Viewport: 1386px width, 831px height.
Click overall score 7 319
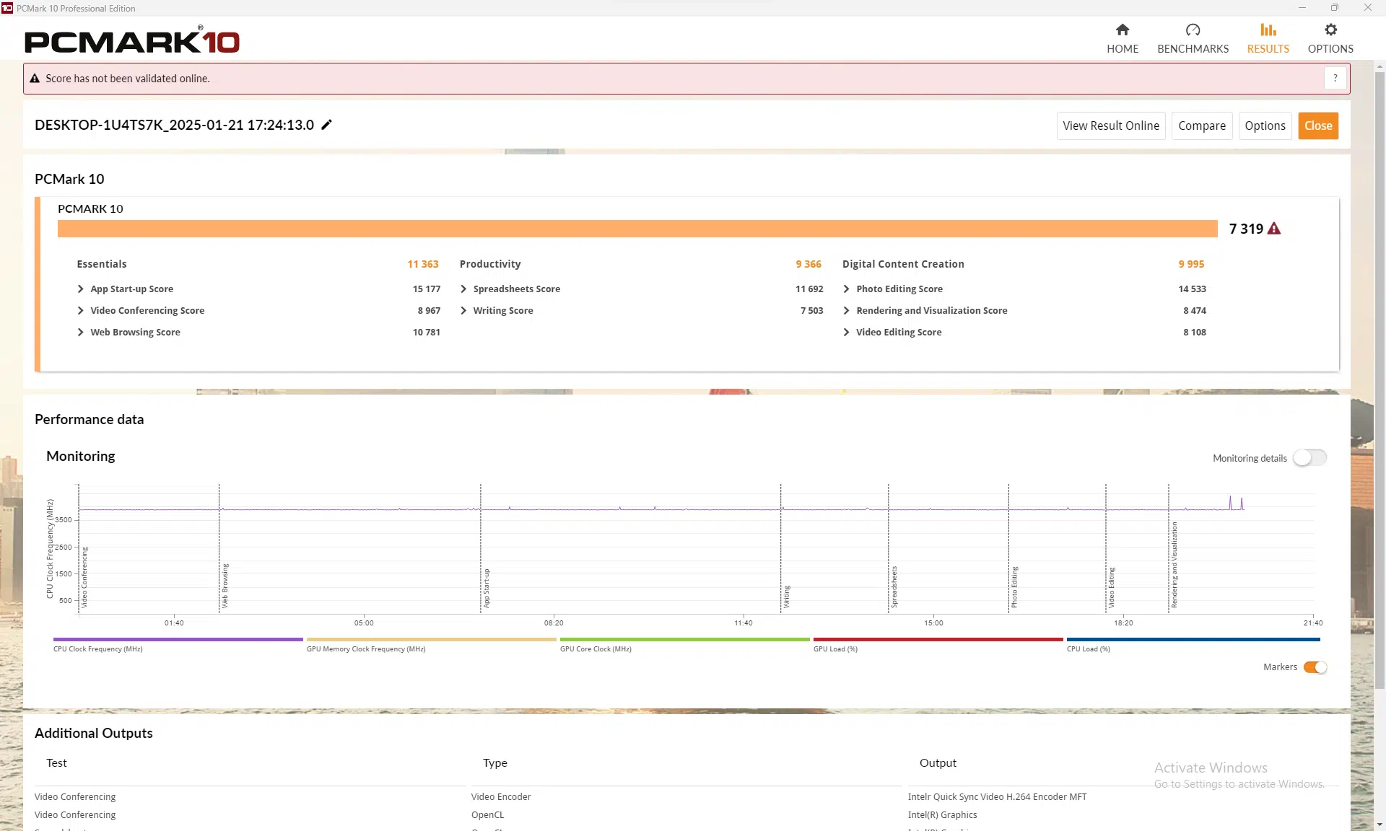1246,229
